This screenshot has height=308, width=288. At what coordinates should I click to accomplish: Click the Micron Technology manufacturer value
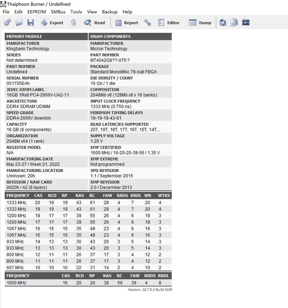(x=109, y=49)
